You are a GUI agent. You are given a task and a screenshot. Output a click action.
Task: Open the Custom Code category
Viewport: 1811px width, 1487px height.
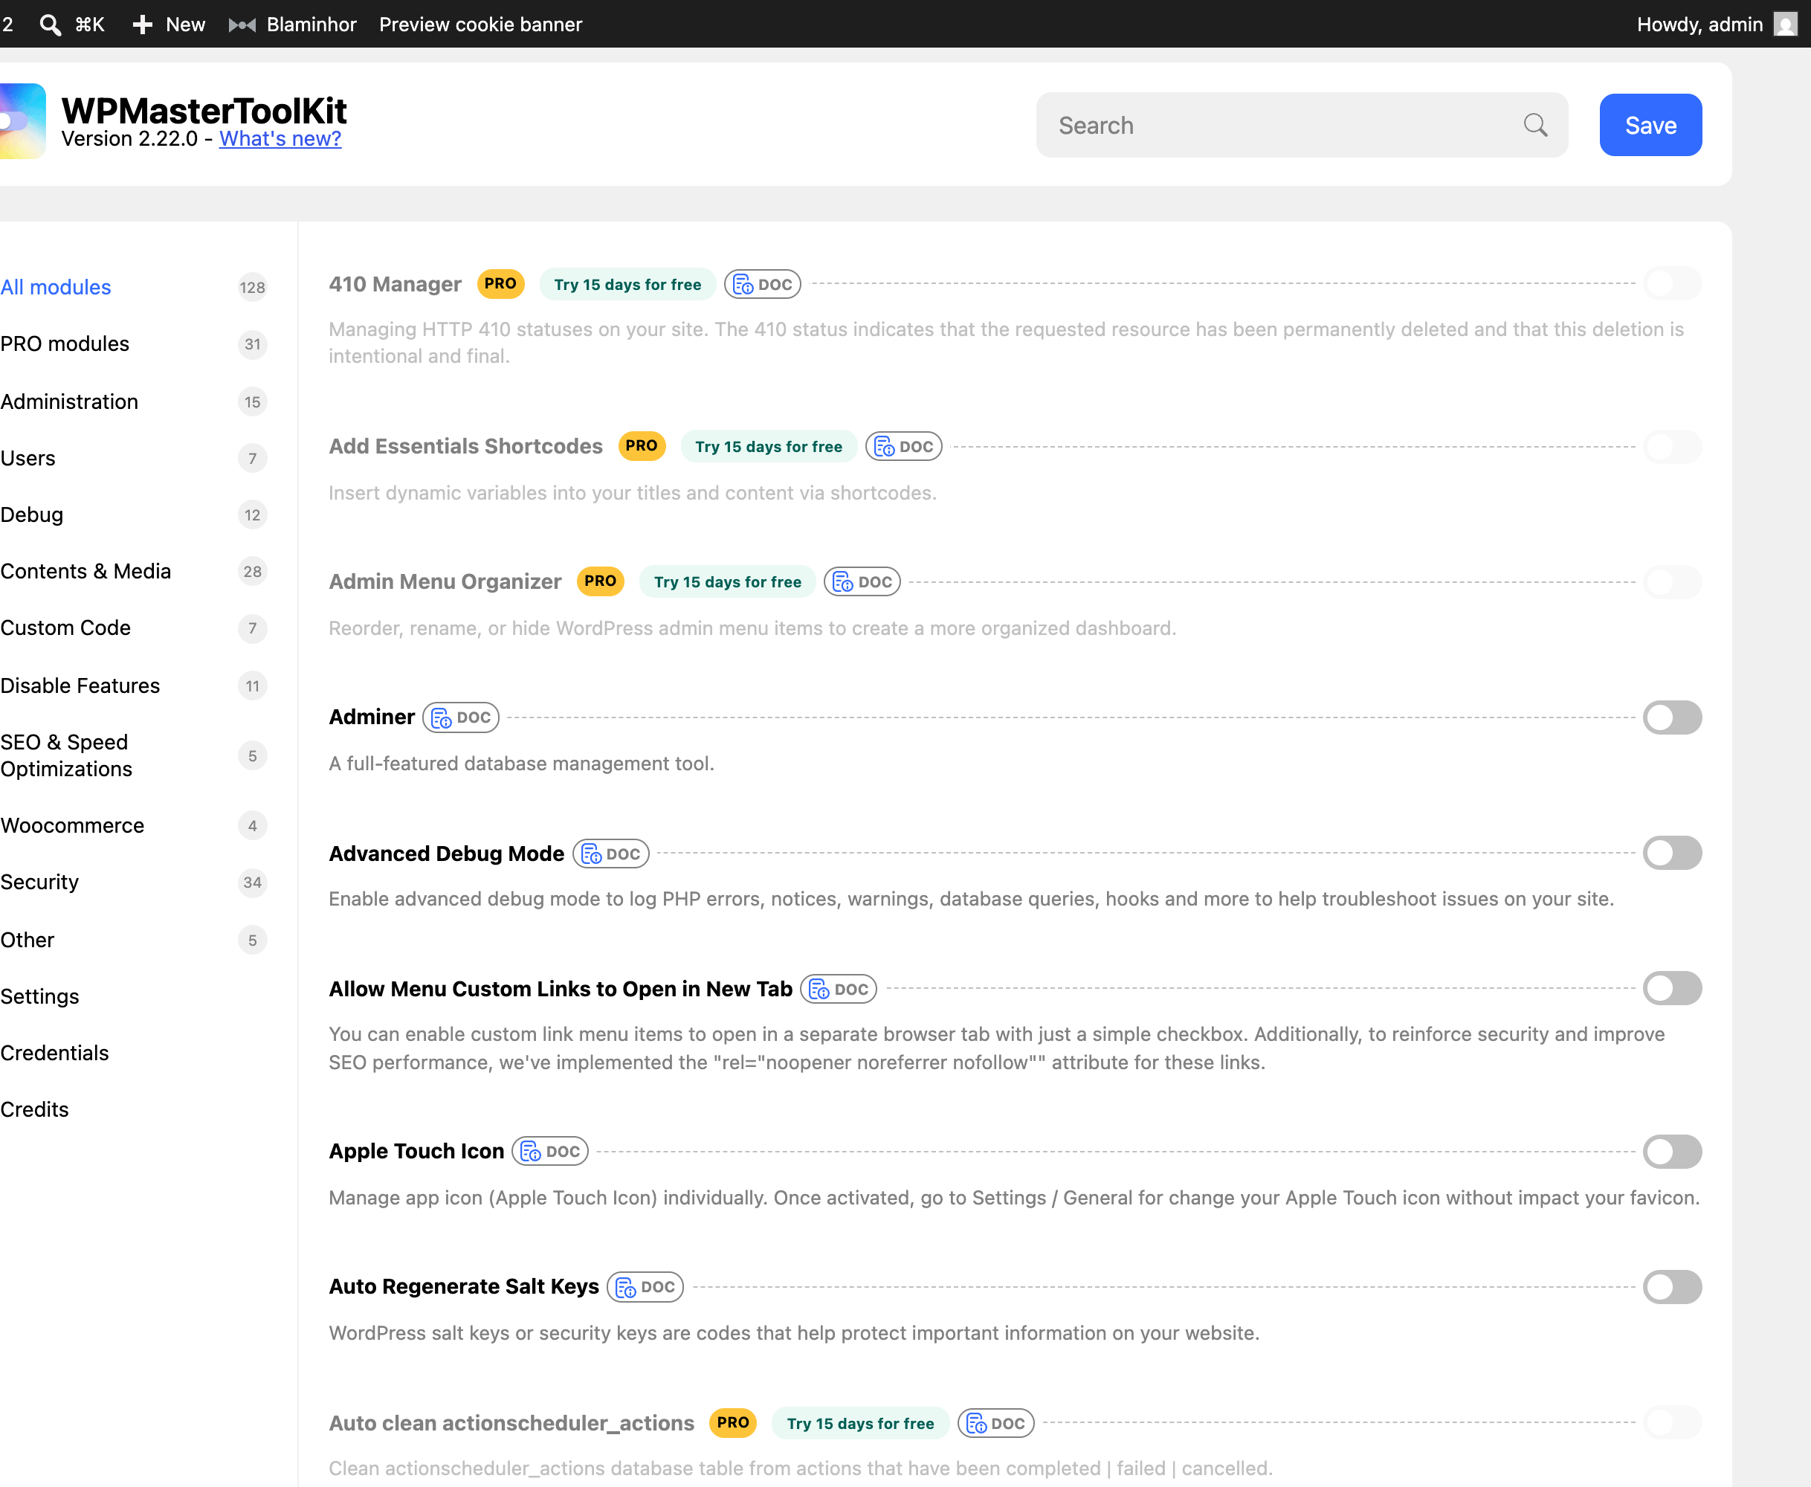pos(66,627)
